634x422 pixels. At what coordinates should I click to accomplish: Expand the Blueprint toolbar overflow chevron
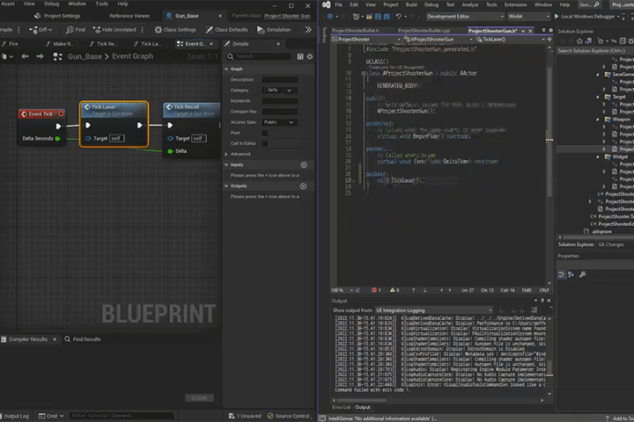308,30
